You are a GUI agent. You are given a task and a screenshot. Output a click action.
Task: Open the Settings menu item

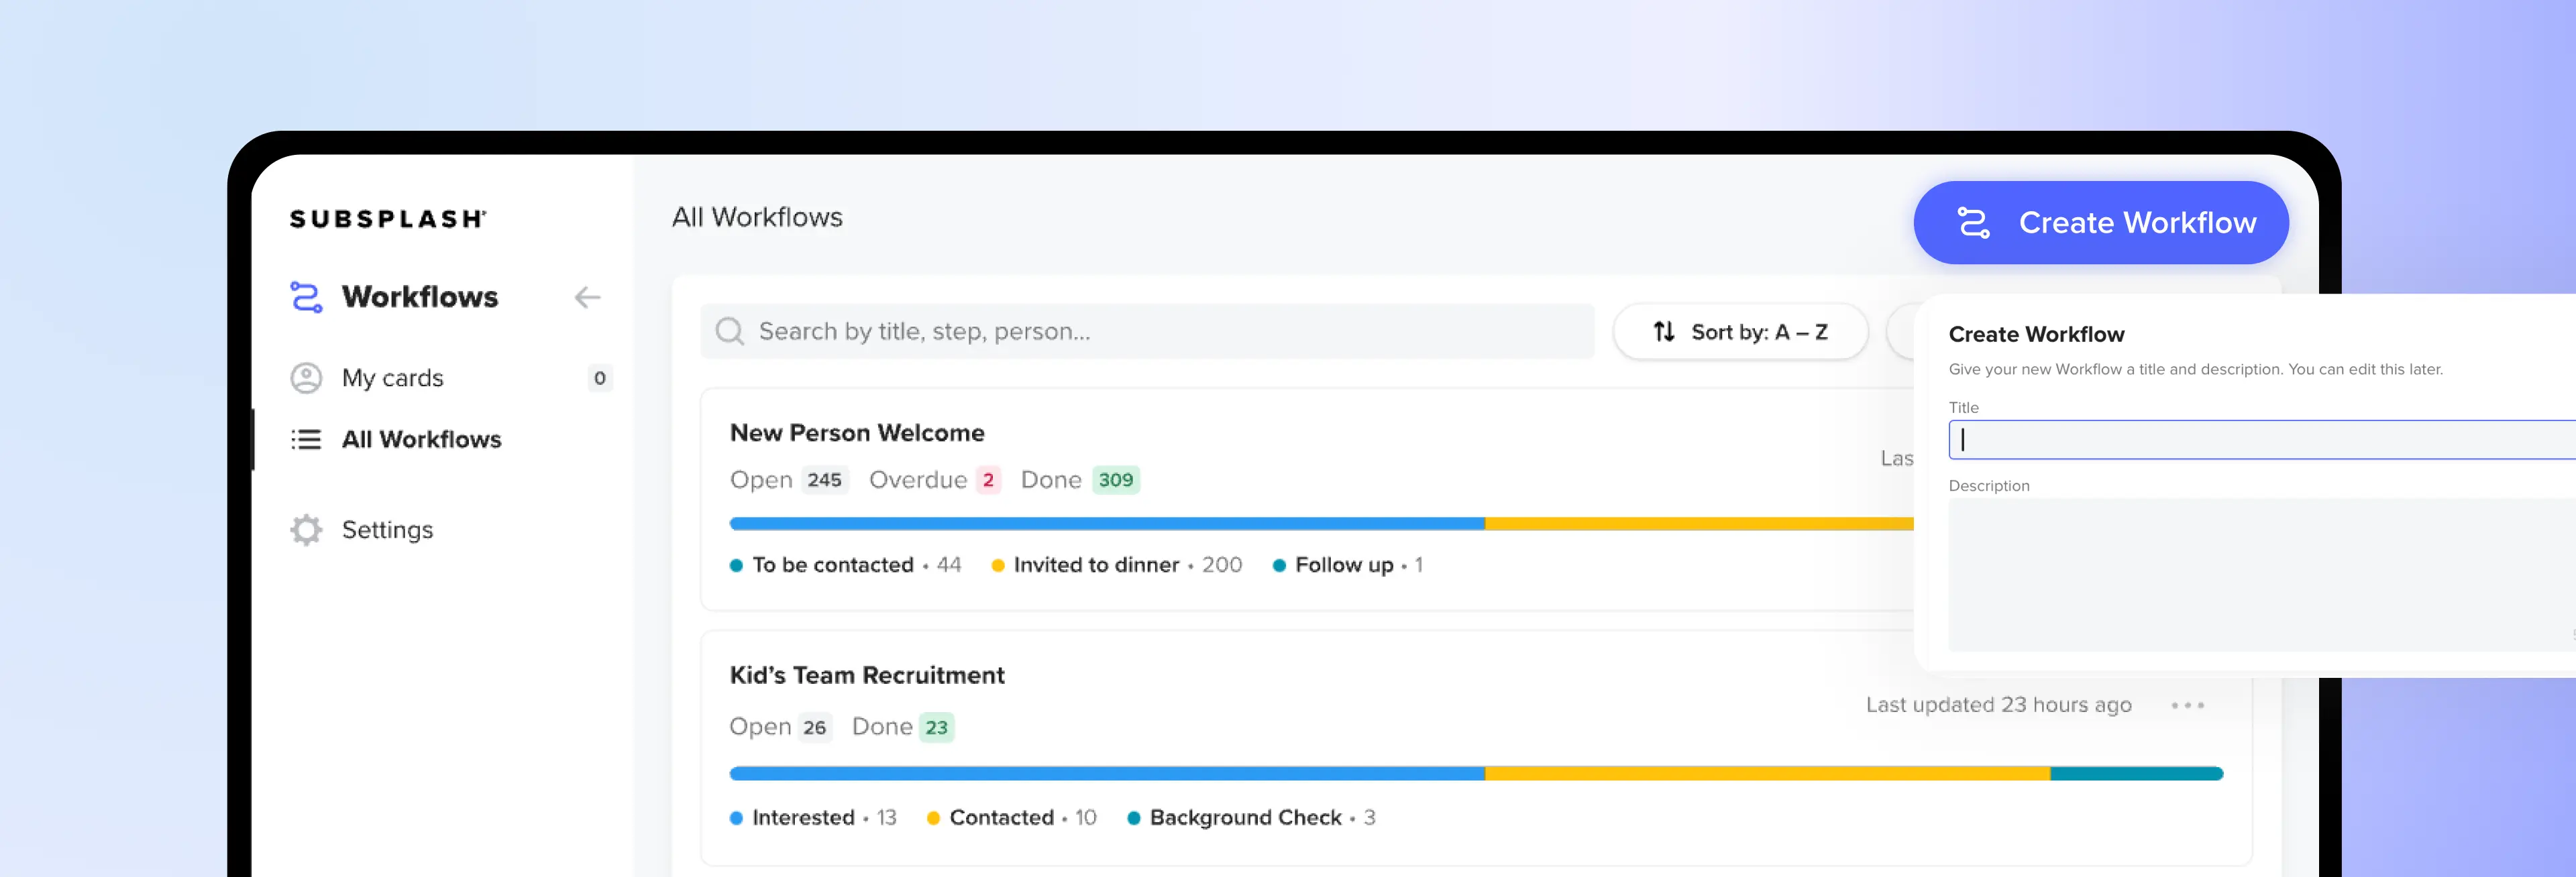[387, 530]
